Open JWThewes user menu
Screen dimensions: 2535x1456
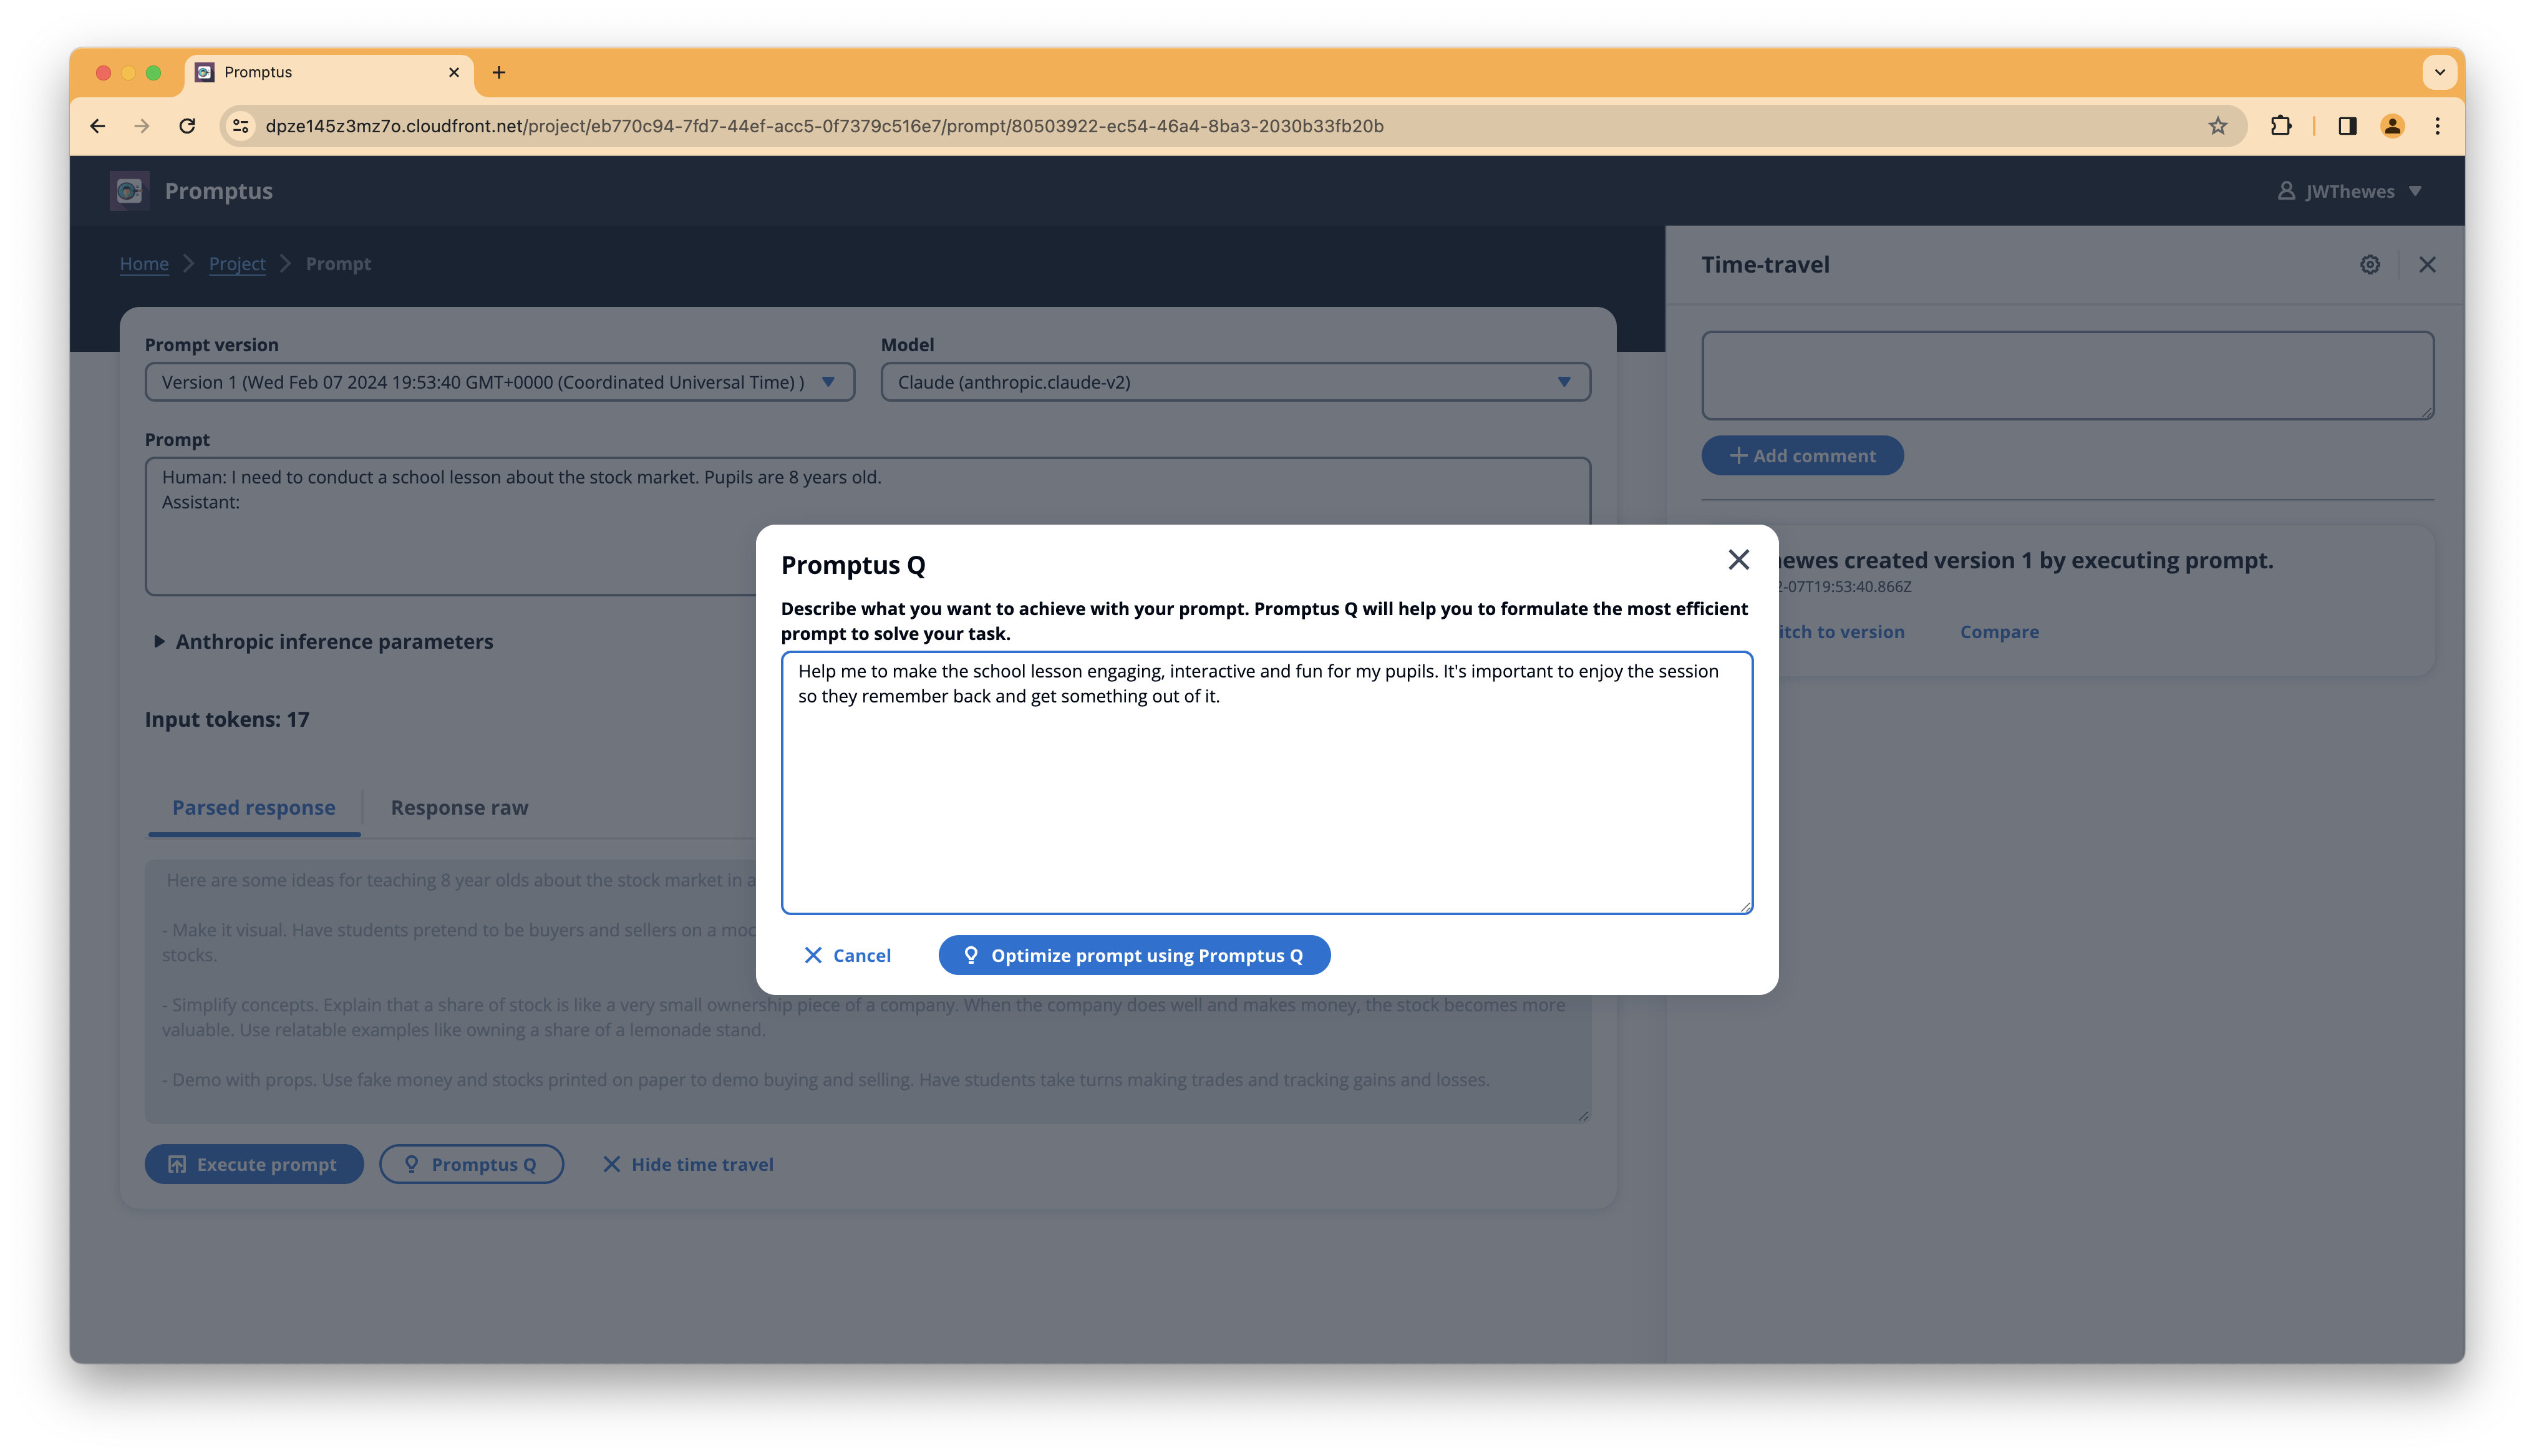2349,191
